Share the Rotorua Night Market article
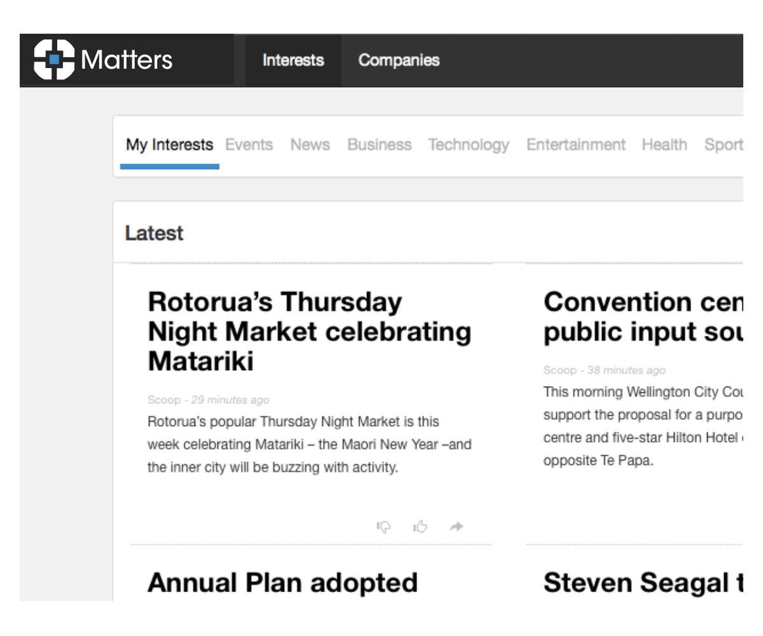 (457, 527)
